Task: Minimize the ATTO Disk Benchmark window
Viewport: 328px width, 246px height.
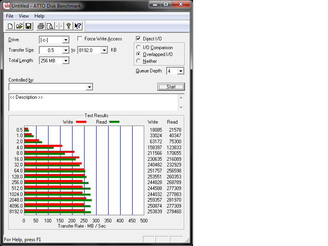Action: (155, 4)
